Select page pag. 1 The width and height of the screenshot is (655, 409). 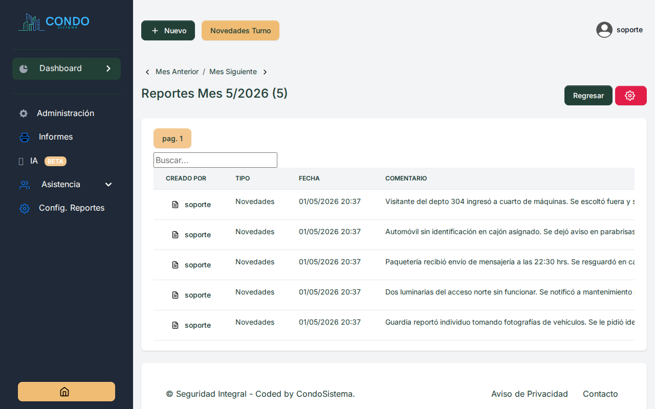pos(172,139)
